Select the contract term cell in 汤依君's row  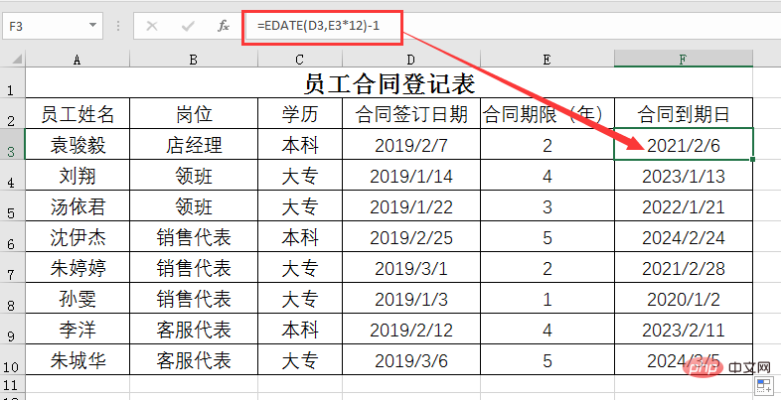547,206
